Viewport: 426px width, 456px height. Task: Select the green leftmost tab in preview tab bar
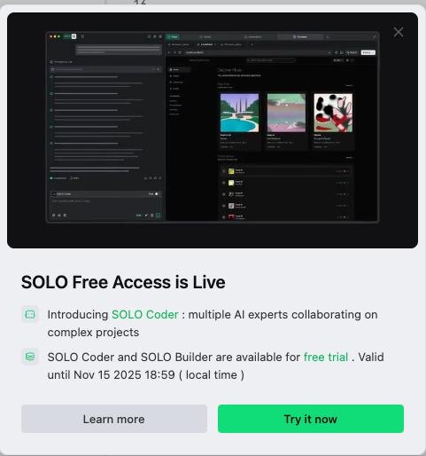pyautogui.click(x=173, y=36)
